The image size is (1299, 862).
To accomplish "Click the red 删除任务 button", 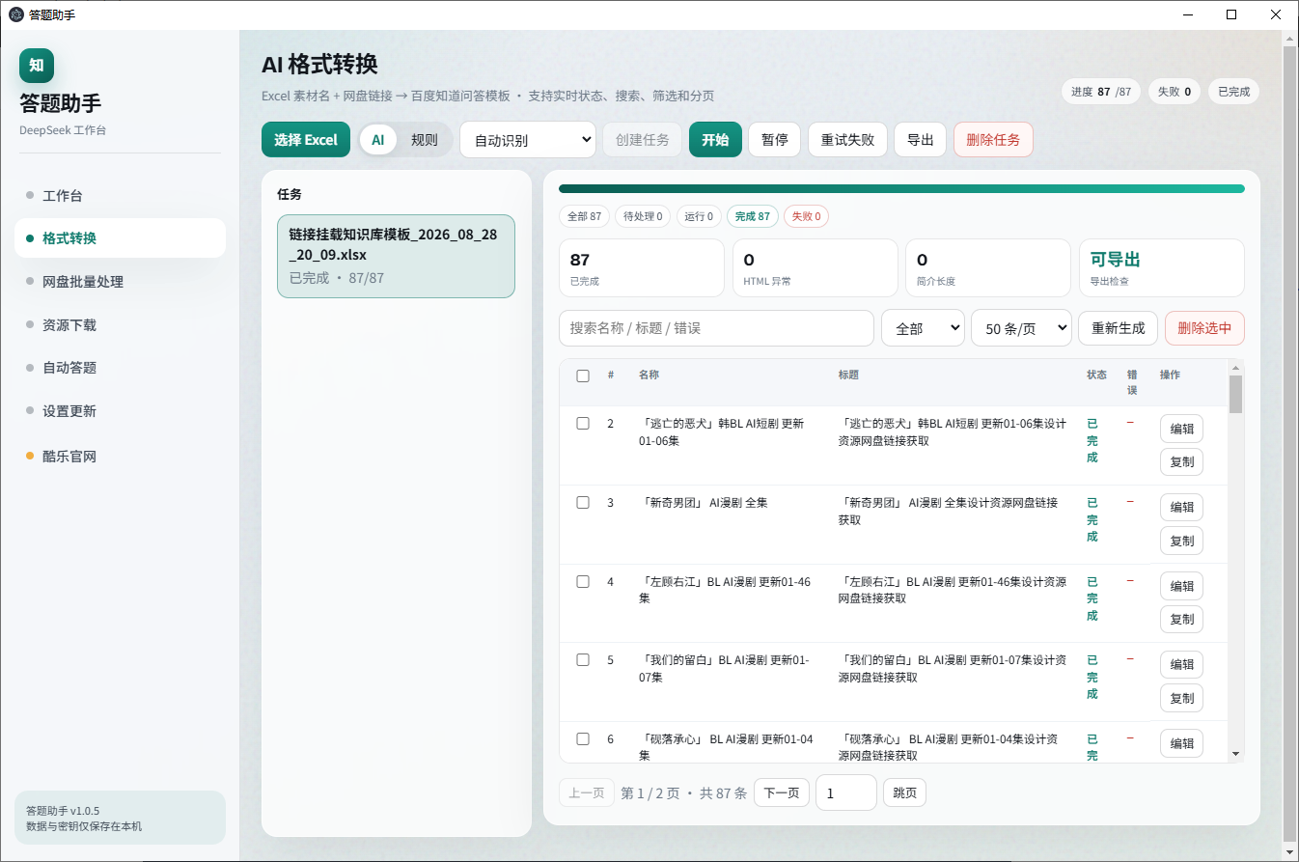I will pyautogui.click(x=993, y=140).
